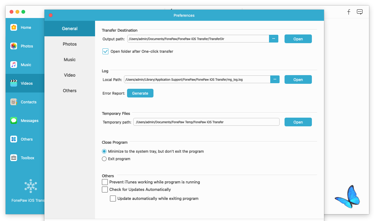Switch to Others preferences tab

click(x=70, y=91)
